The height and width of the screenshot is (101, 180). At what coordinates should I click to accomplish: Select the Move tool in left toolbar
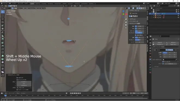click(3, 19)
